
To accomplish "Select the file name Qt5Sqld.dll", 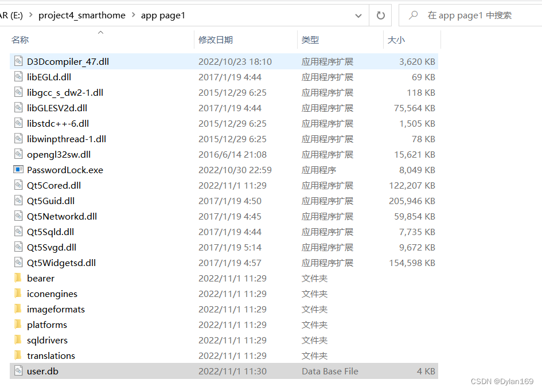I will (x=50, y=232).
